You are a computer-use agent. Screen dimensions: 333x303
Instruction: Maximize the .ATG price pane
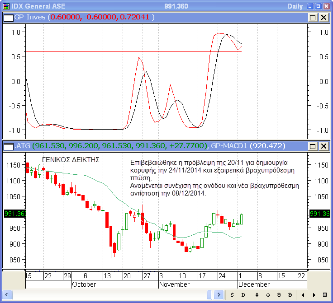[x=313, y=146]
